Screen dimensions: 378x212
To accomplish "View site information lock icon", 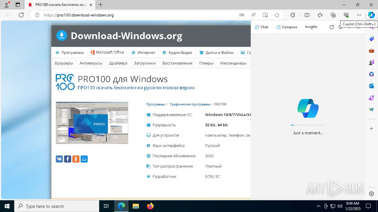I will coord(37,15).
